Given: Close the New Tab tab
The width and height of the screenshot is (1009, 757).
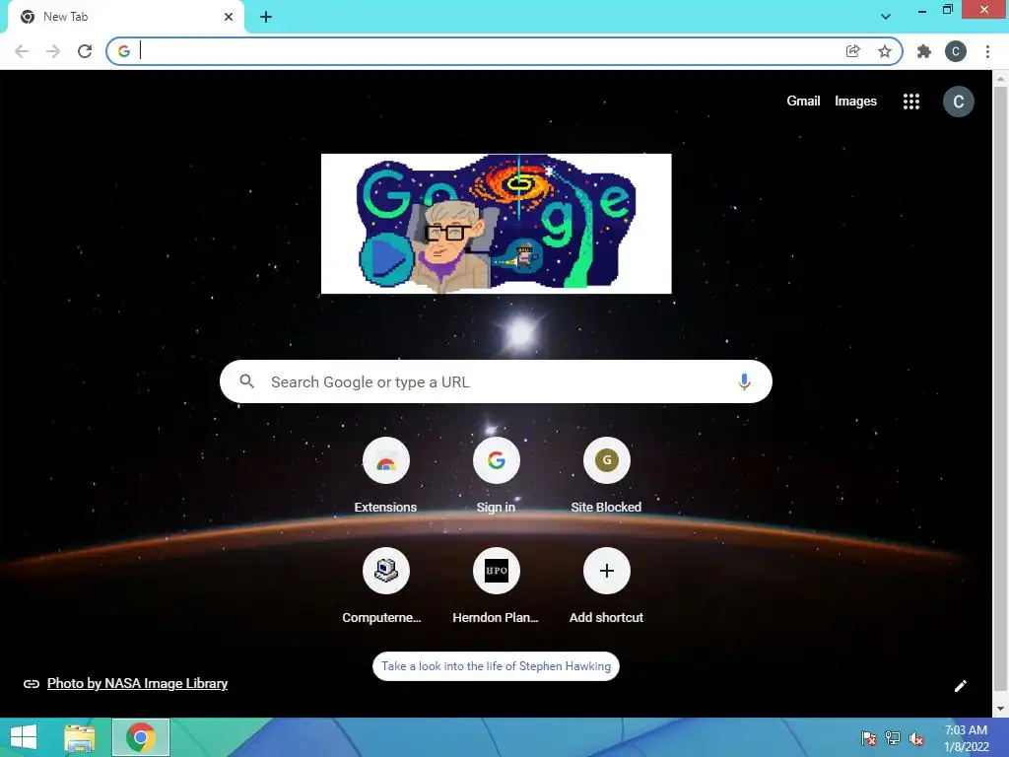Looking at the screenshot, I should (x=229, y=17).
